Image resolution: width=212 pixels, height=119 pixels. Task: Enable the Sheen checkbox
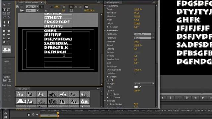point(111,94)
